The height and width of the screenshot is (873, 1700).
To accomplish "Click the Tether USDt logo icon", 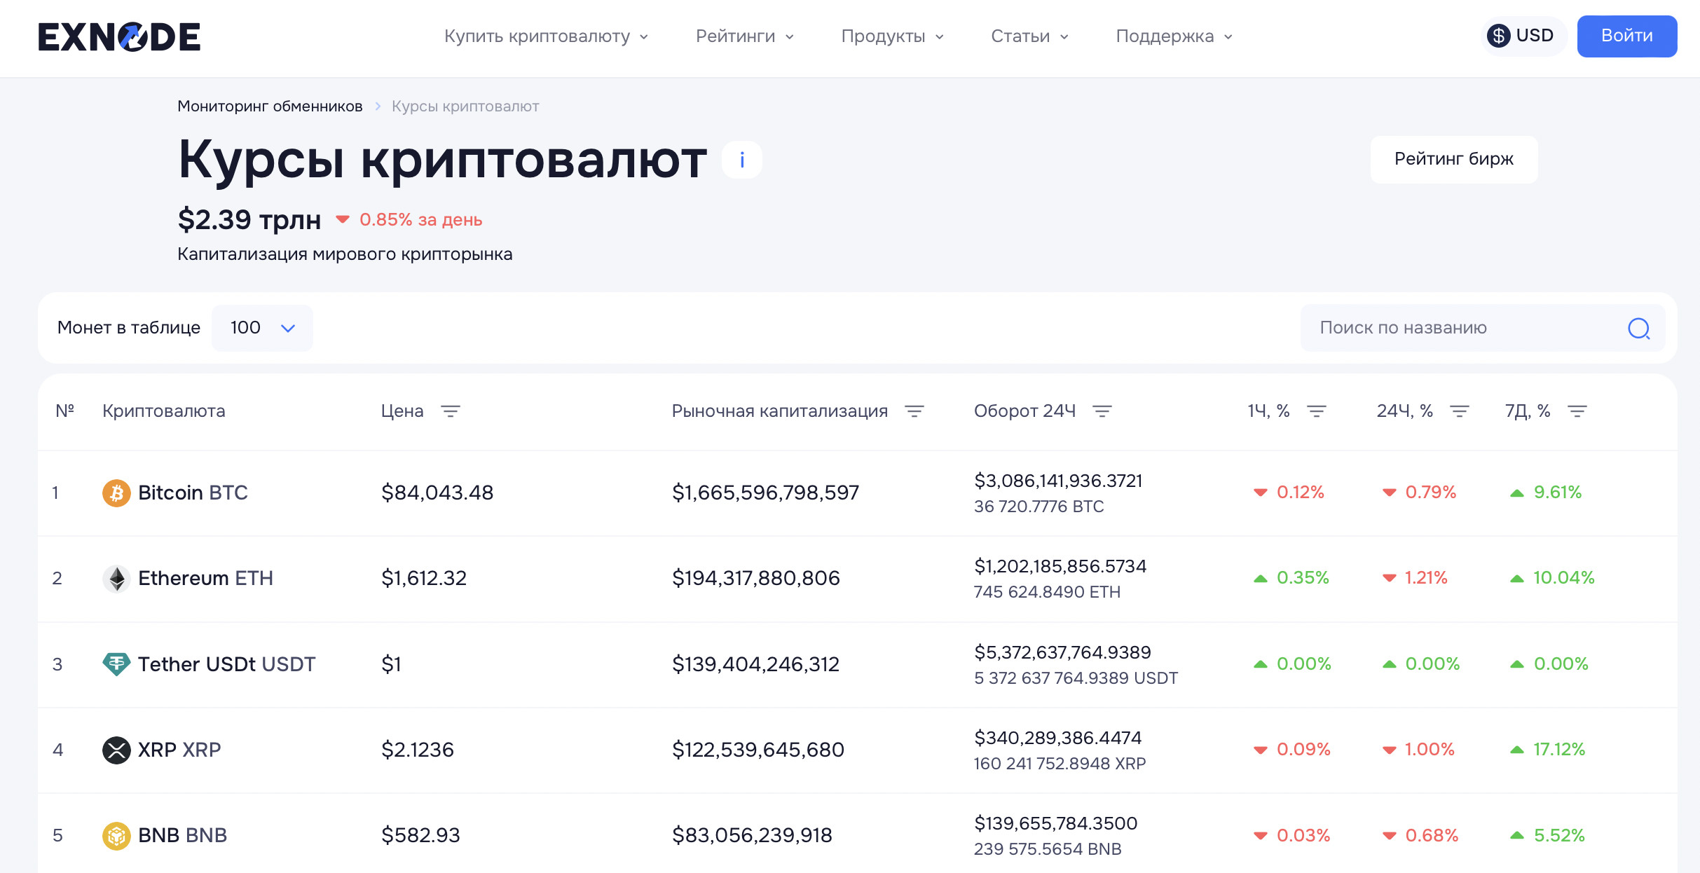I will [116, 664].
